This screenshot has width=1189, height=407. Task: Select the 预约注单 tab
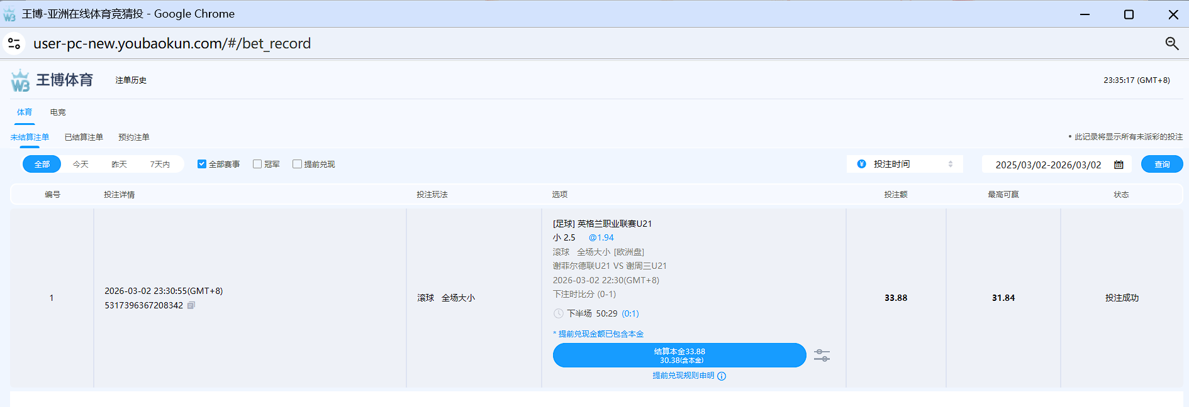click(134, 137)
